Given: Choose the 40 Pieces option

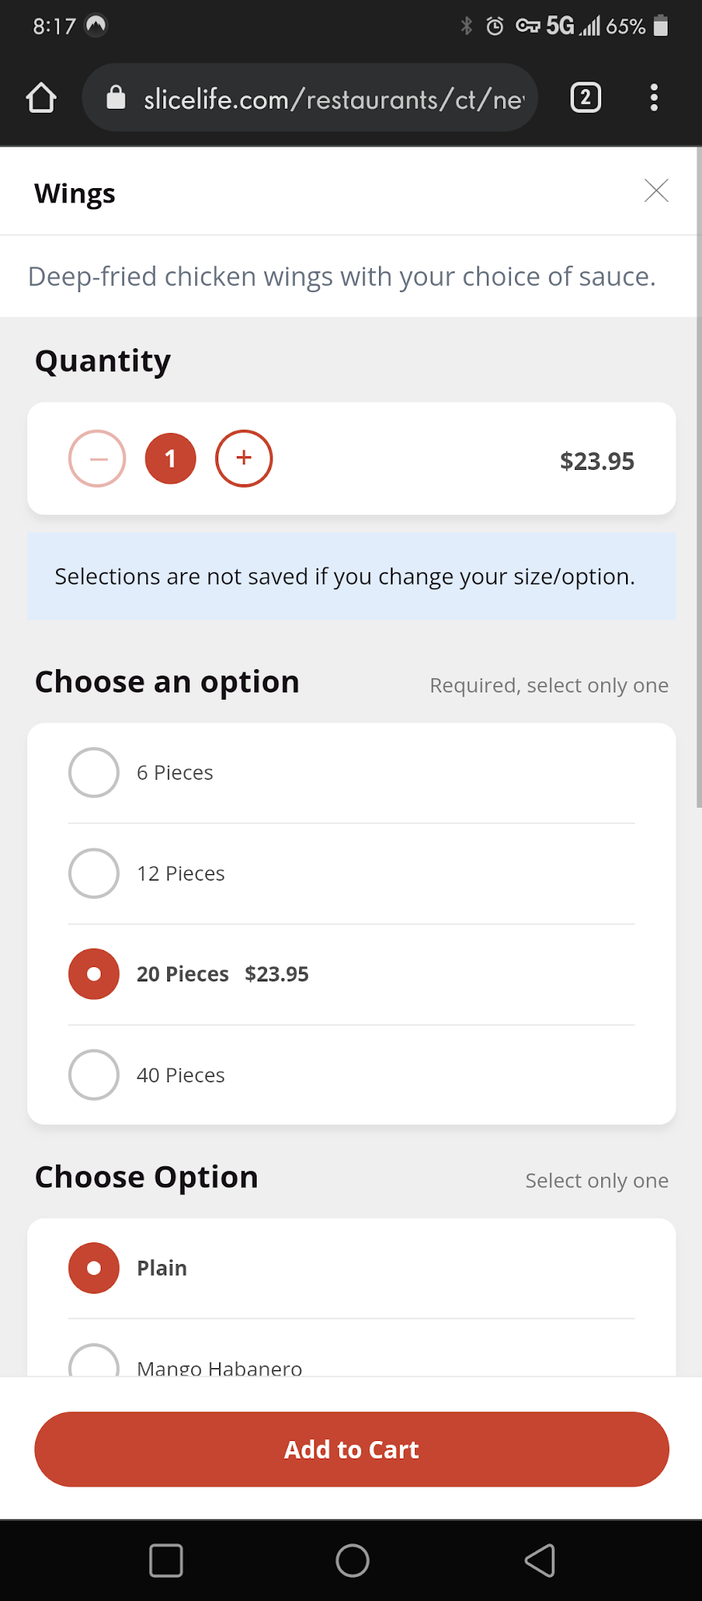Looking at the screenshot, I should (94, 1075).
